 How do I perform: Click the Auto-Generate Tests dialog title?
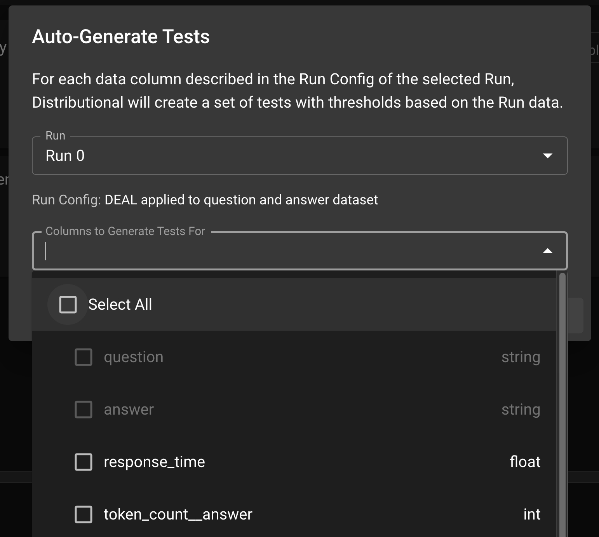click(x=121, y=37)
